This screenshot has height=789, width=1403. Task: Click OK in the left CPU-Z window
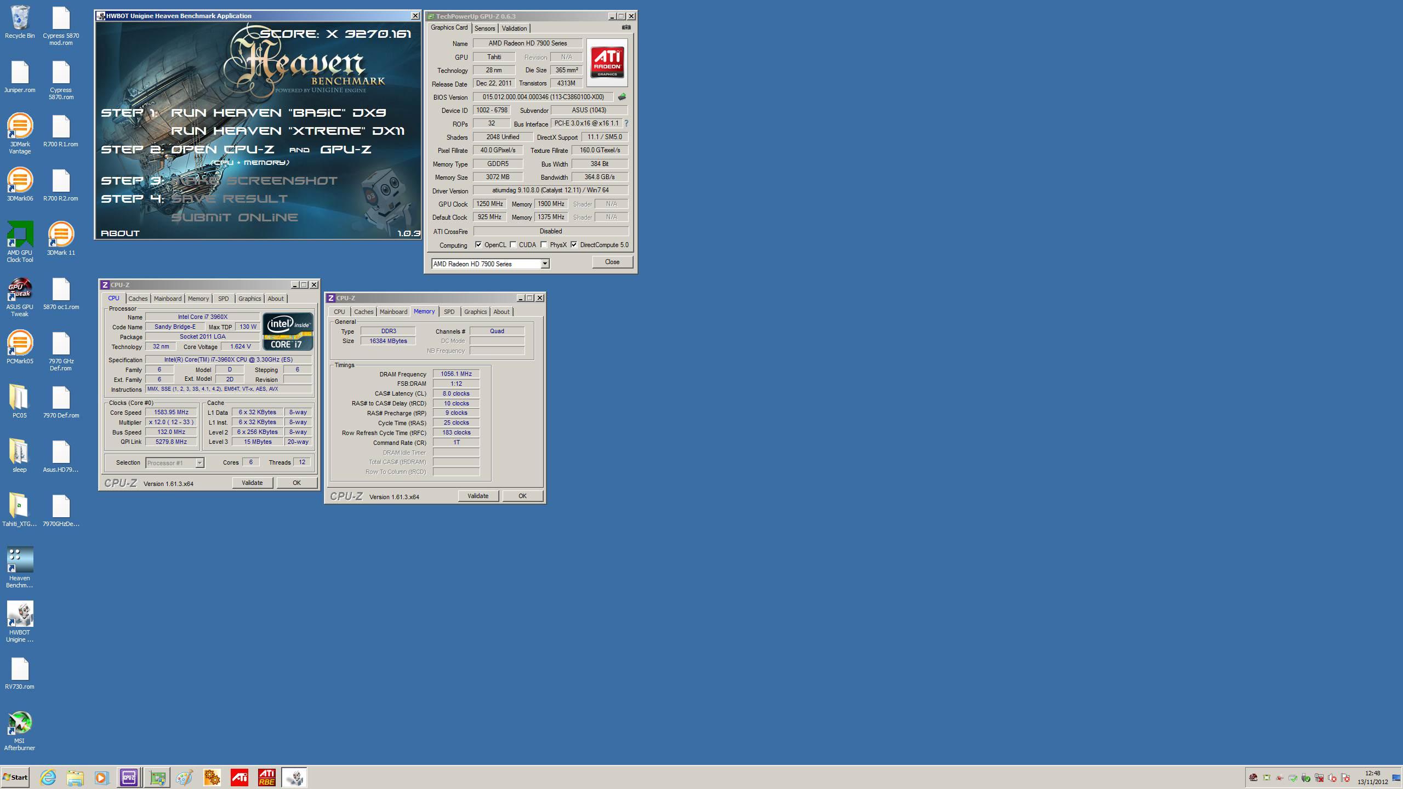[296, 483]
